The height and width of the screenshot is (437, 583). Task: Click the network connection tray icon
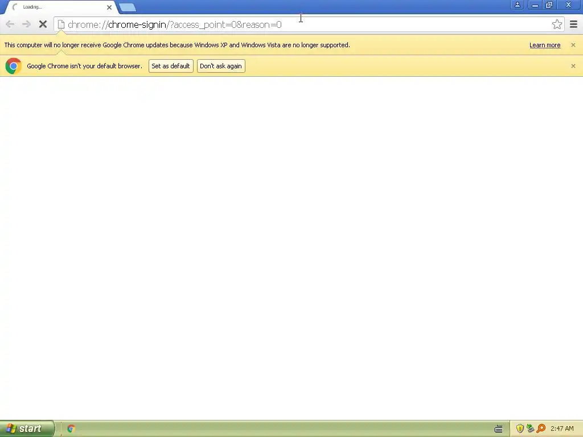click(x=530, y=428)
